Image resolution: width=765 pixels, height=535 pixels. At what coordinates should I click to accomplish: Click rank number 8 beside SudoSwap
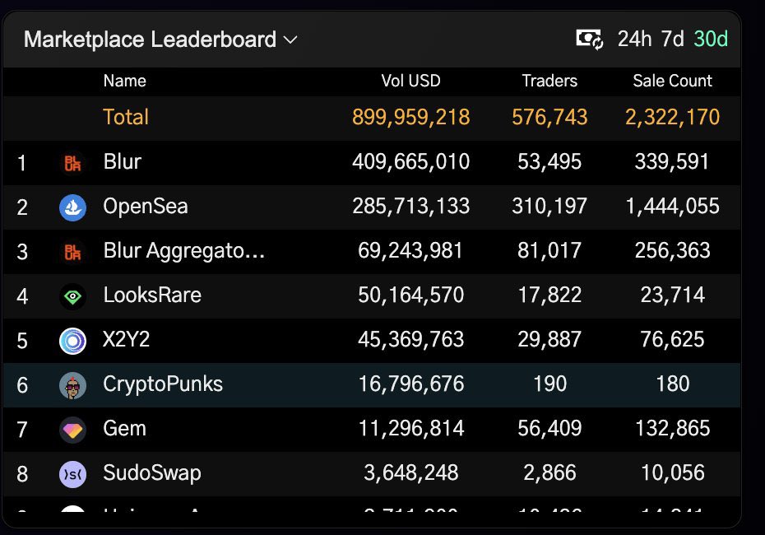(x=22, y=474)
